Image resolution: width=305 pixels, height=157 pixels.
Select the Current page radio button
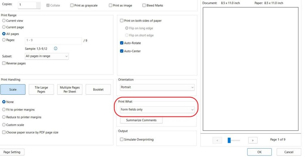pyautogui.click(x=4, y=27)
